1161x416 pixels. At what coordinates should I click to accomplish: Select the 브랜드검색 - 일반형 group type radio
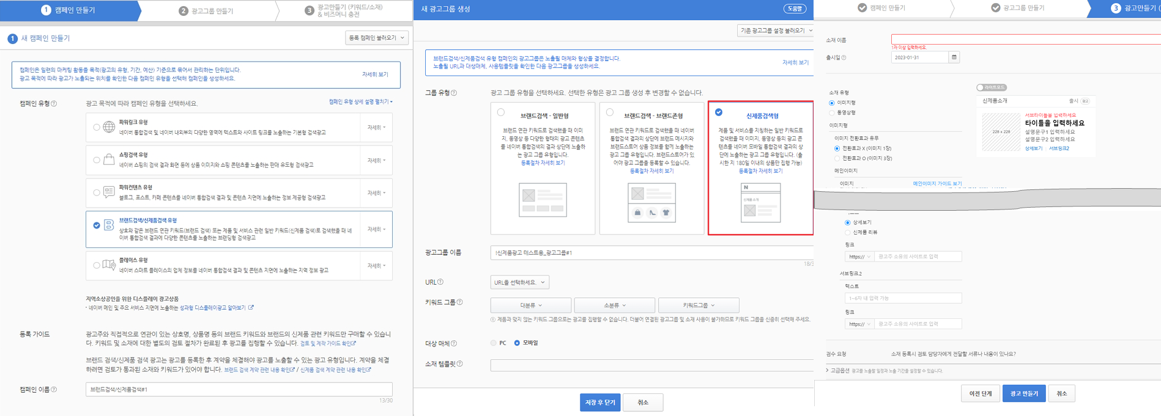click(x=501, y=112)
